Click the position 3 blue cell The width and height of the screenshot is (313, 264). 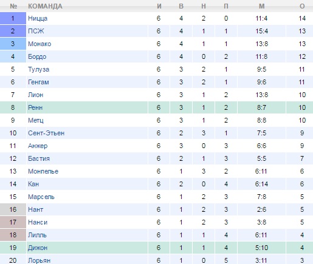tap(13, 44)
